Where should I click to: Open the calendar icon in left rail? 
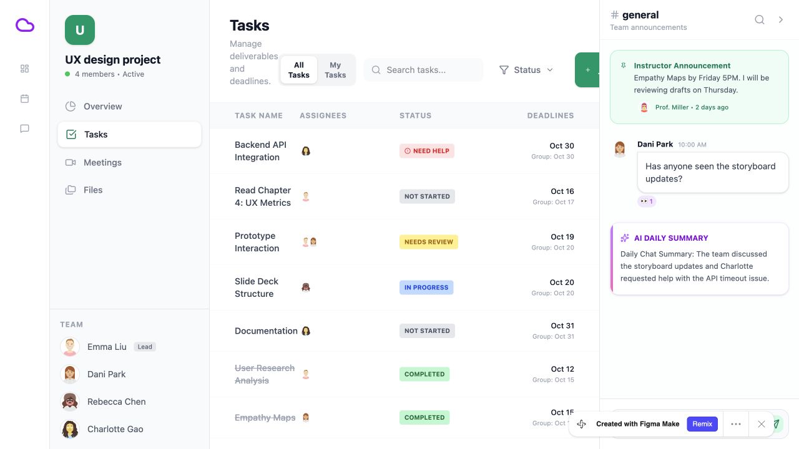coord(25,99)
